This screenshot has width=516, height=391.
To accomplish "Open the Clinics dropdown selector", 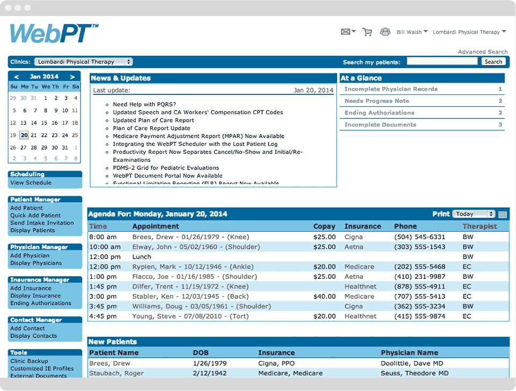I will pos(83,61).
